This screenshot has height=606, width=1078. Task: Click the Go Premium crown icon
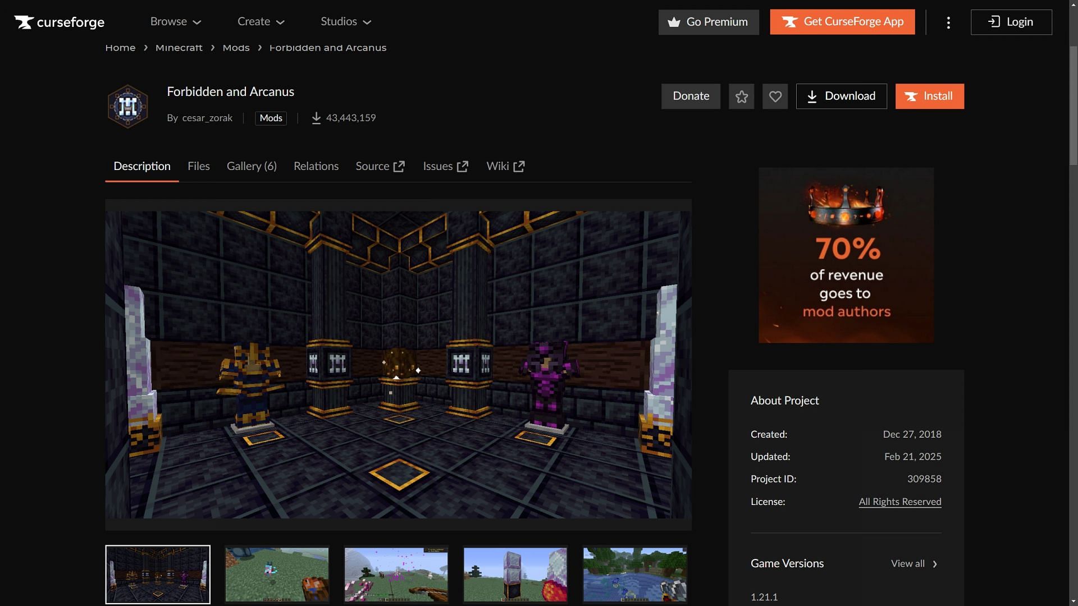[673, 22]
